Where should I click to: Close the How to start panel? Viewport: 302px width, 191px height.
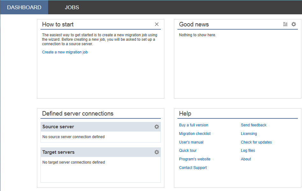[157, 24]
